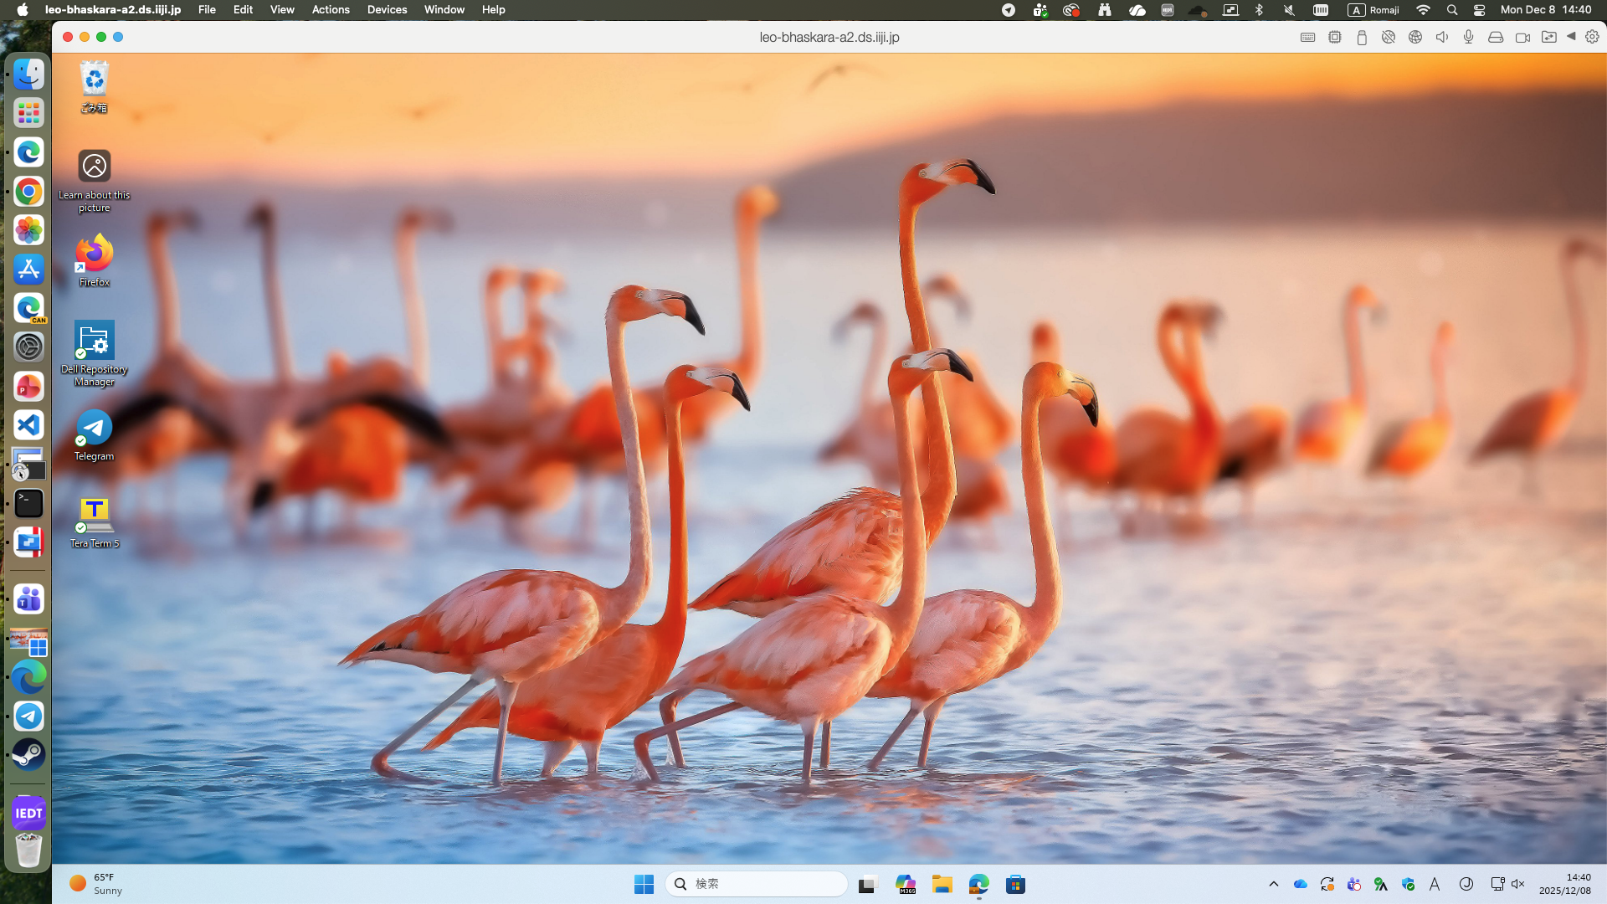Open the Devices menu

(387, 10)
